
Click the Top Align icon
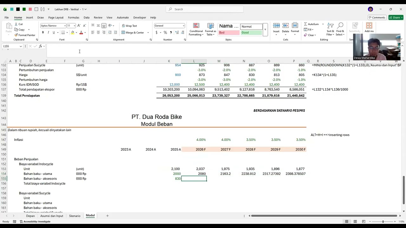(x=93, y=26)
